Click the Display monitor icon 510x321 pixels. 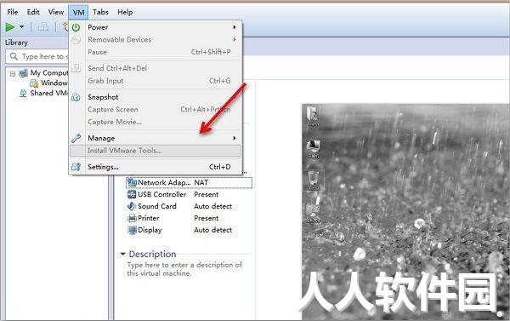[132, 230]
